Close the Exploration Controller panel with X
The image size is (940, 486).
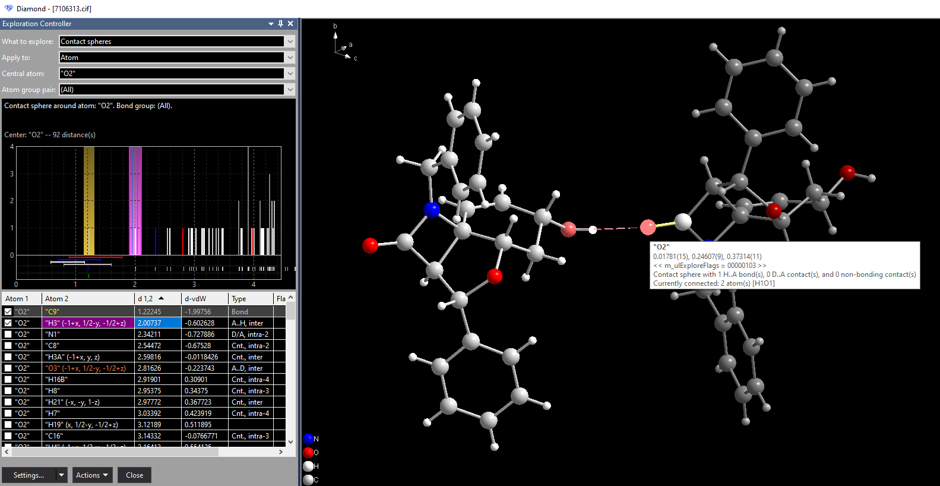point(290,24)
